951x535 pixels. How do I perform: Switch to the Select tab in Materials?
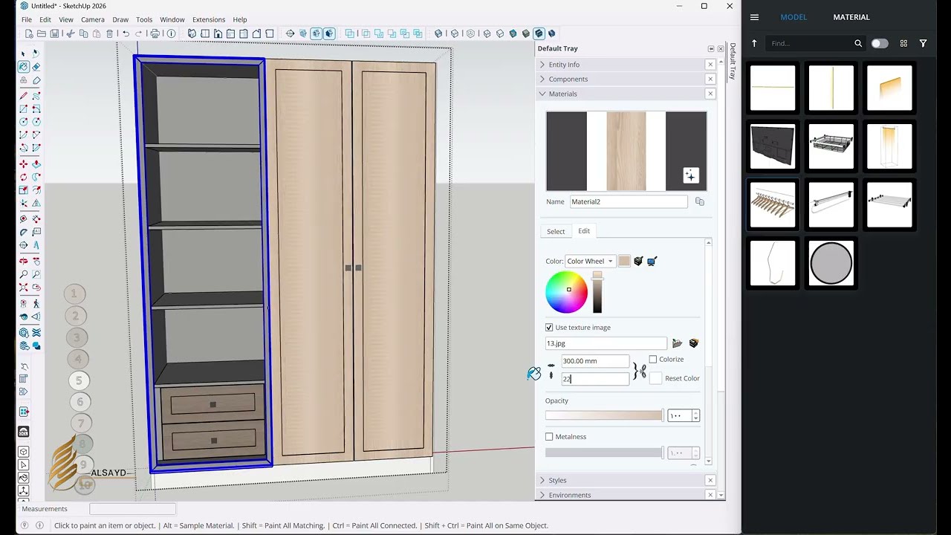click(556, 231)
